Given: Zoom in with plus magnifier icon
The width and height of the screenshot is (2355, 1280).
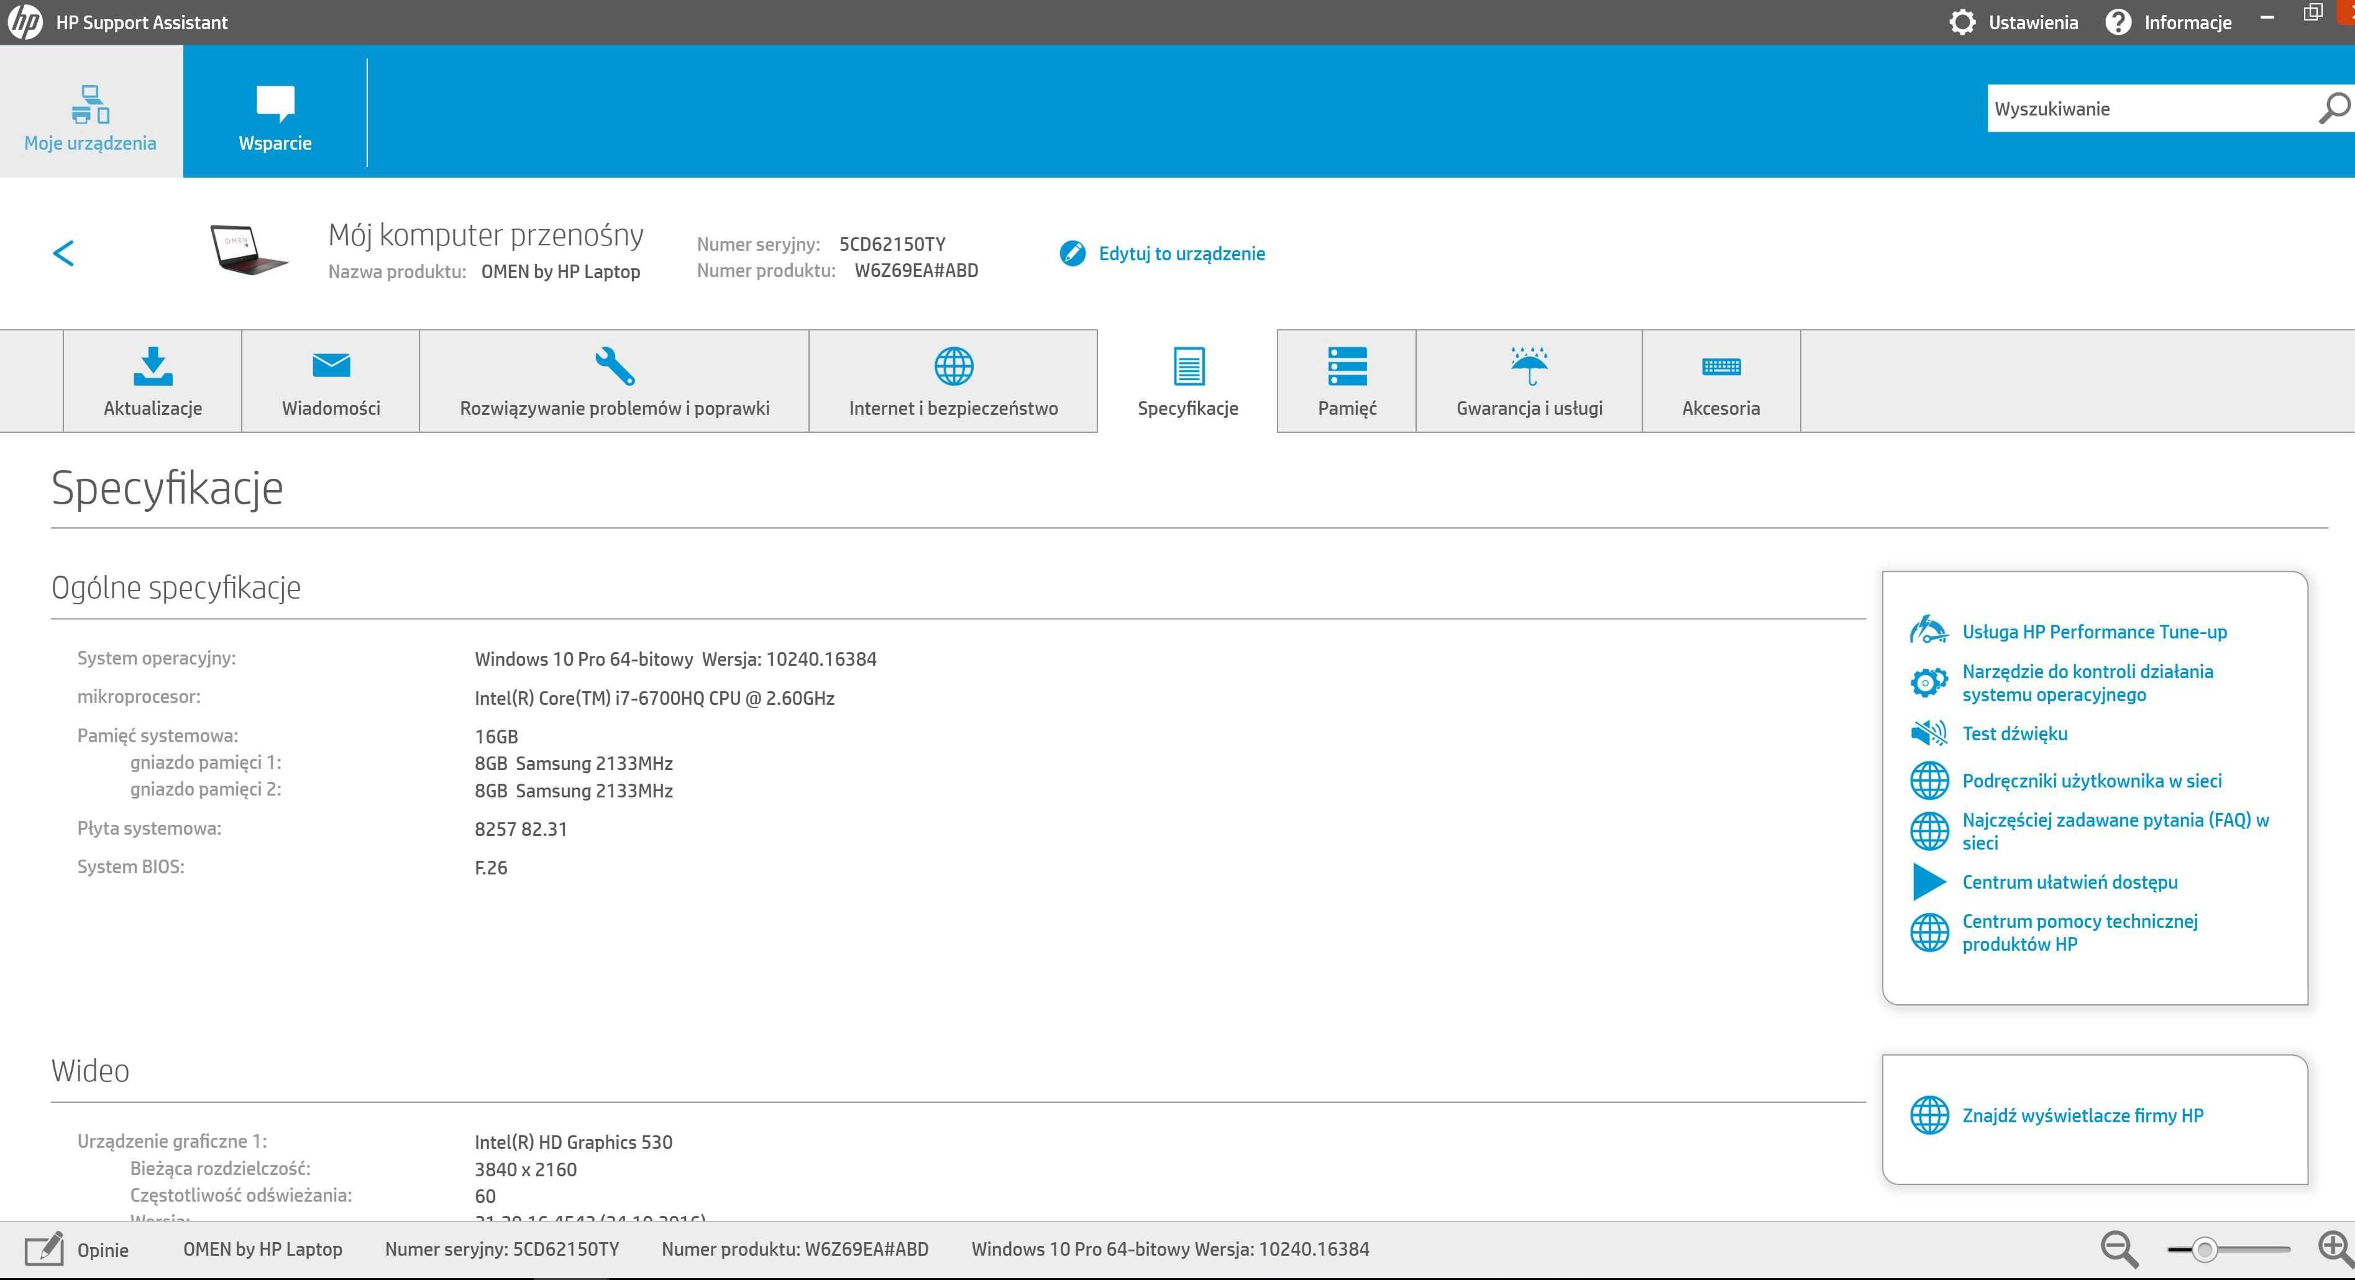Looking at the screenshot, I should pyautogui.click(x=2336, y=1249).
